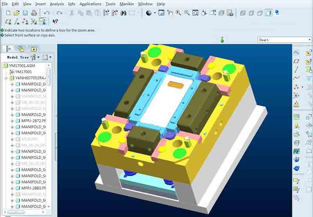
Task: Click the Open file folder icon
Action: click(x=16, y=13)
